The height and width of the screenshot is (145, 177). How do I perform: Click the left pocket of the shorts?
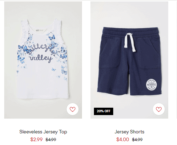pyautogui.click(x=109, y=53)
